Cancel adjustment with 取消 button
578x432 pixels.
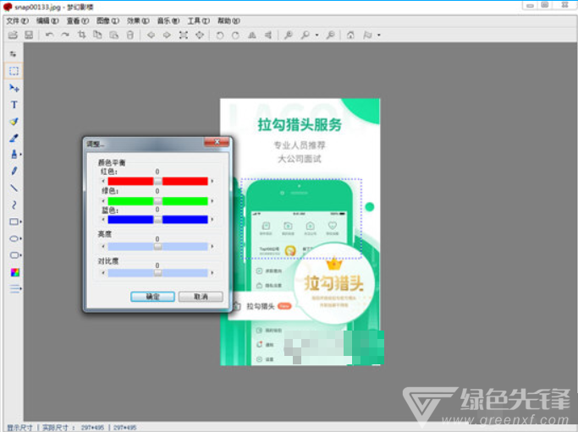click(201, 297)
